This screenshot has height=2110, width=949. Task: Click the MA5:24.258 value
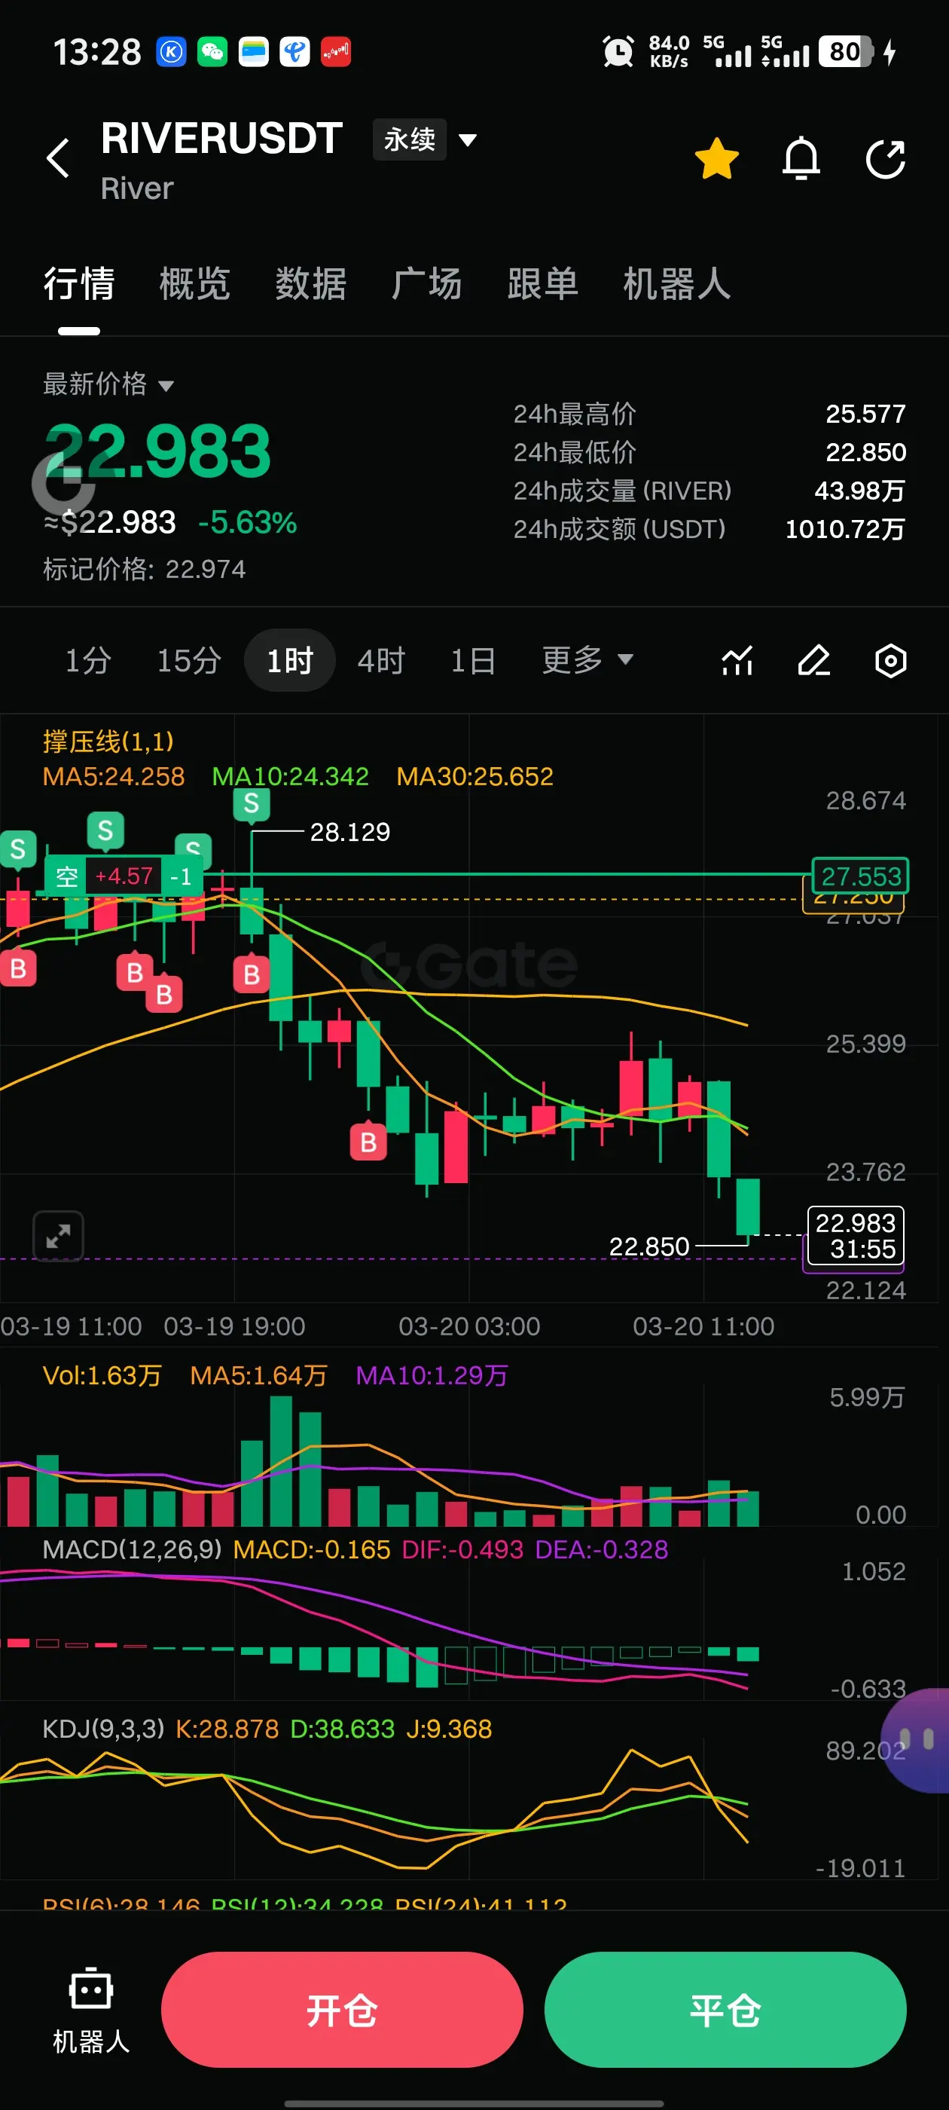point(114,776)
